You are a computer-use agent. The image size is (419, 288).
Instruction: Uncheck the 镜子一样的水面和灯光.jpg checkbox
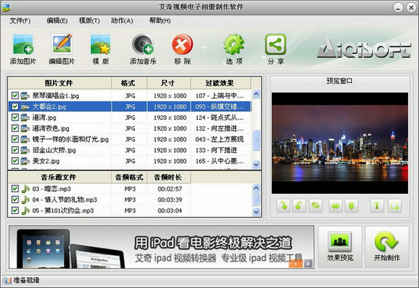15,139
